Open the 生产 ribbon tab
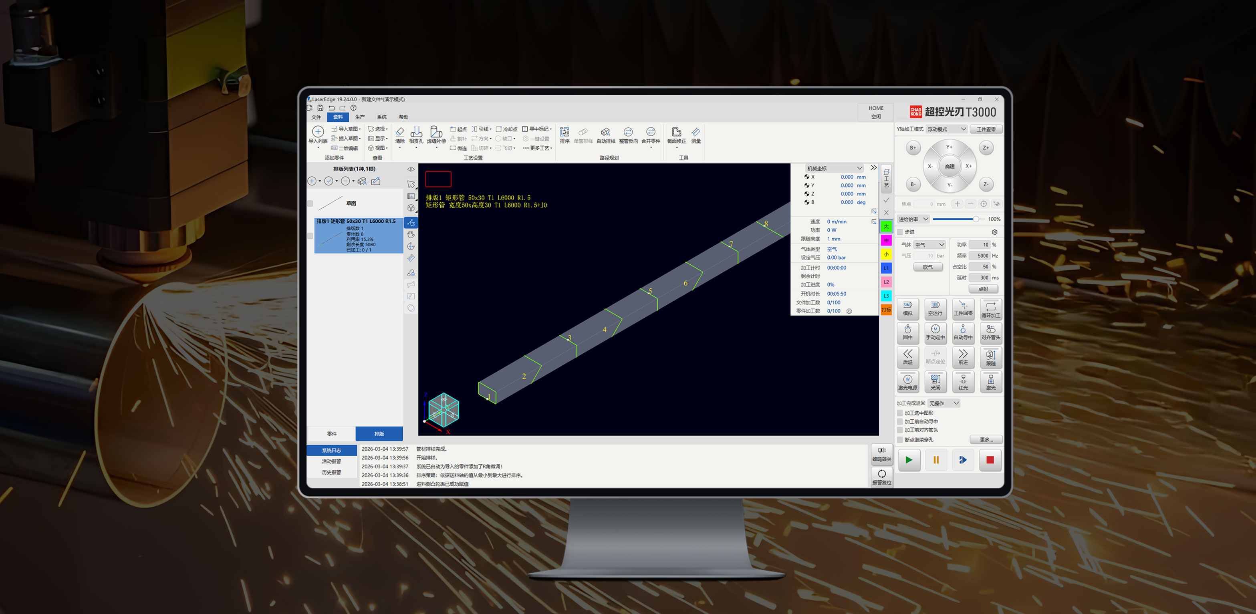Viewport: 1256px width, 614px height. 360,117
